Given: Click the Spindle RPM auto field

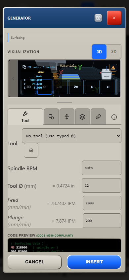Looking at the screenshot, I should point(102,168).
